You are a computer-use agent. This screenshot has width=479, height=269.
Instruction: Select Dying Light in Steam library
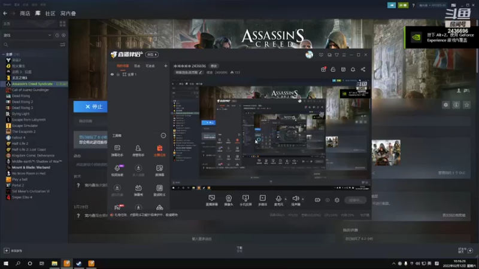click(x=20, y=114)
